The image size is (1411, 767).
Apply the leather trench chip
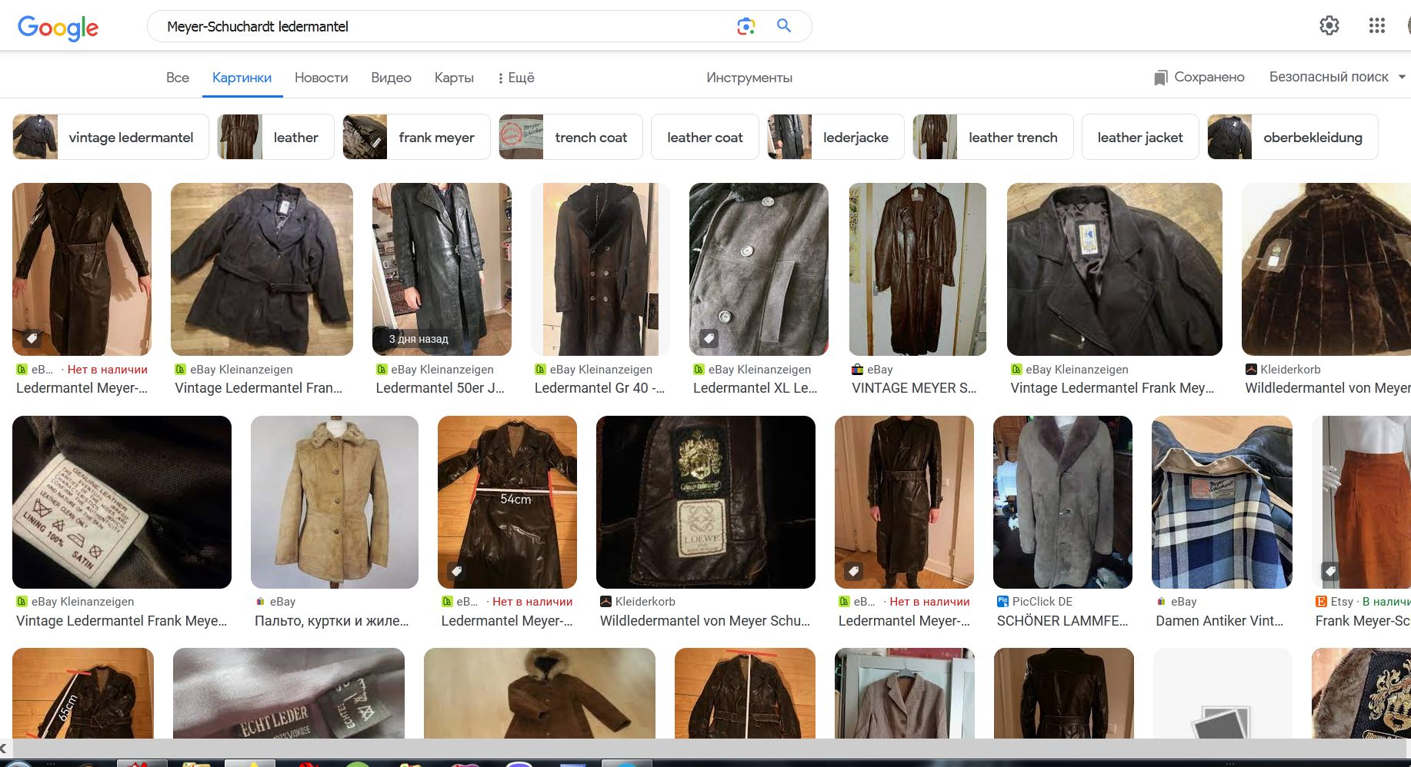993,137
